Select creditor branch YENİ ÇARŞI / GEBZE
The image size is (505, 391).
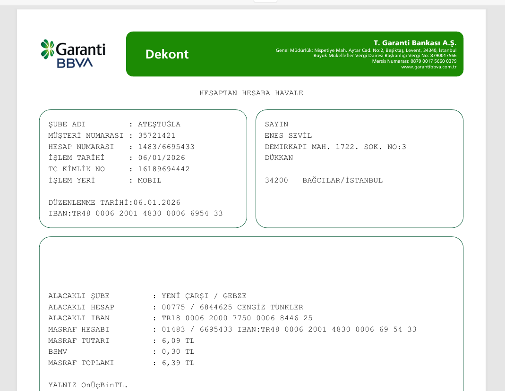tap(204, 296)
